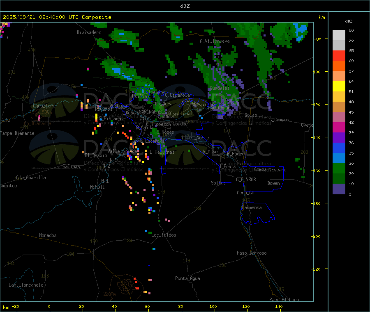Click the 2200m elevation label
This screenshot has height=312, width=370.
[109, 294]
